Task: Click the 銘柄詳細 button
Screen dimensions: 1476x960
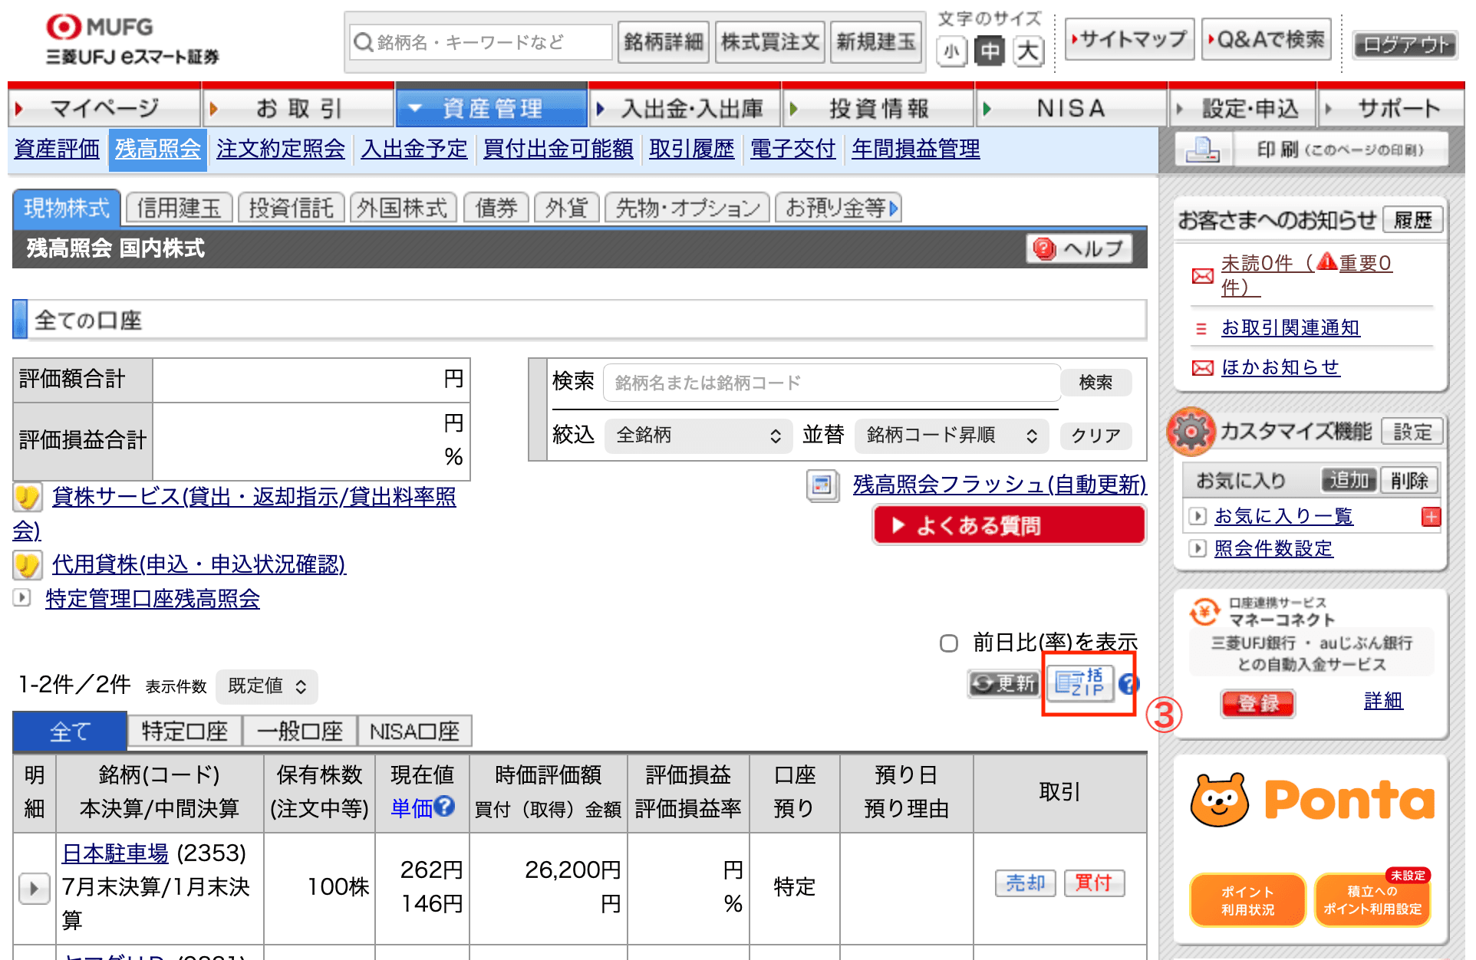Action: pos(664,42)
